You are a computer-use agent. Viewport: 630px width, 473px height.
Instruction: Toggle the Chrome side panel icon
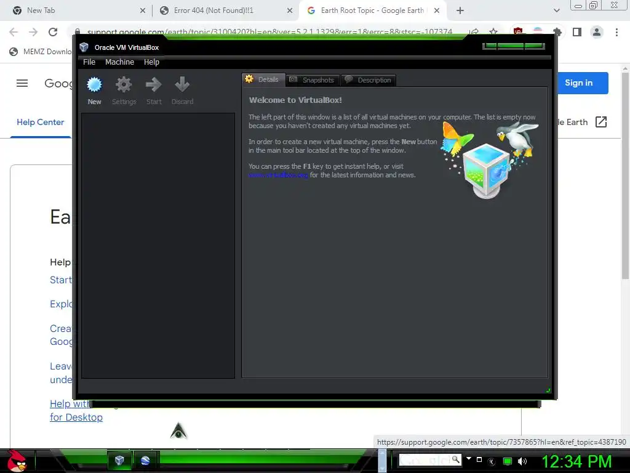point(577,32)
